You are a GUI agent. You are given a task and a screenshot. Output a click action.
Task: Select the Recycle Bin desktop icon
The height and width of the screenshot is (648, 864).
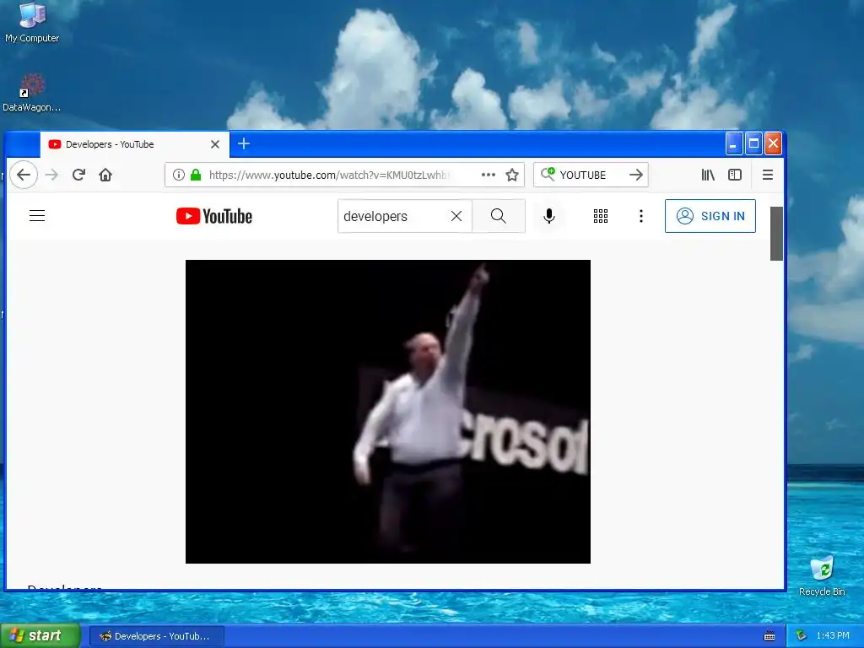(x=822, y=575)
